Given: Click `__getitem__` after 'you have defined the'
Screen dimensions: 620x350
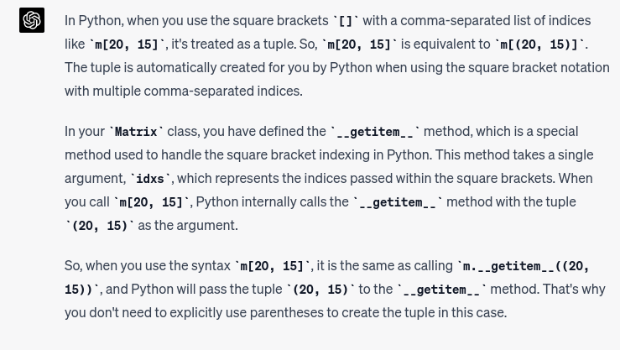Looking at the screenshot, I should point(375,131).
